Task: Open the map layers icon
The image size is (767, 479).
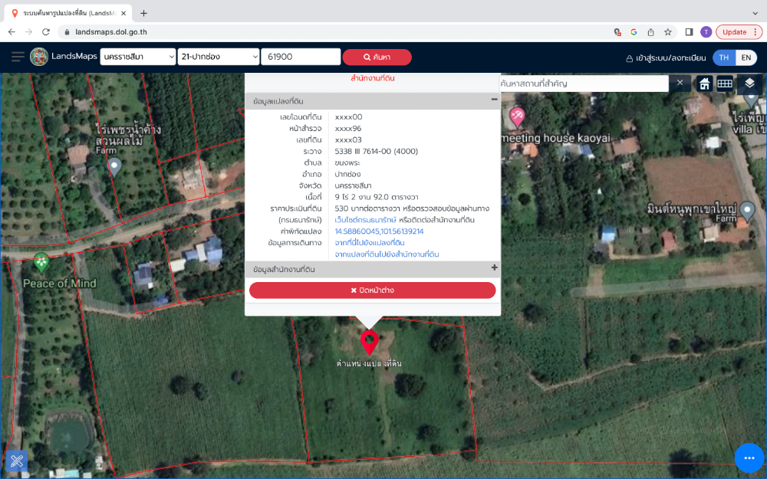Action: [749, 84]
